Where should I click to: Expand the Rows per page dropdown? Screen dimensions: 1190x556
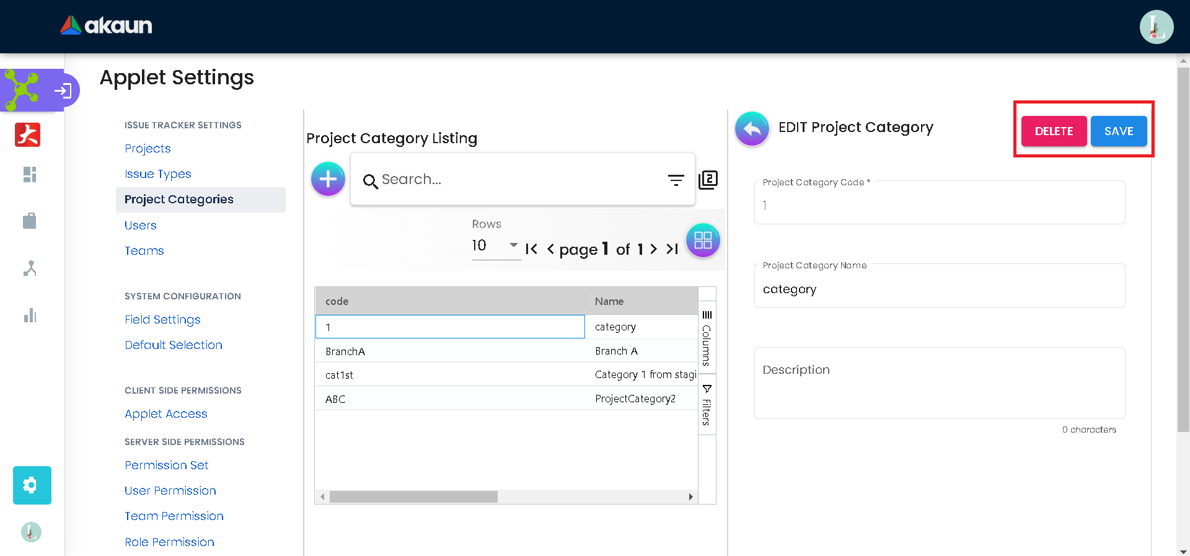click(x=513, y=245)
